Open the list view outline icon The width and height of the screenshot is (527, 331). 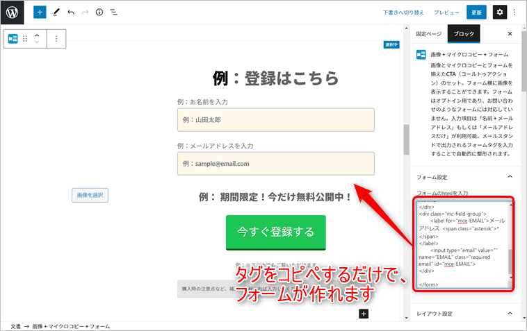114,12
